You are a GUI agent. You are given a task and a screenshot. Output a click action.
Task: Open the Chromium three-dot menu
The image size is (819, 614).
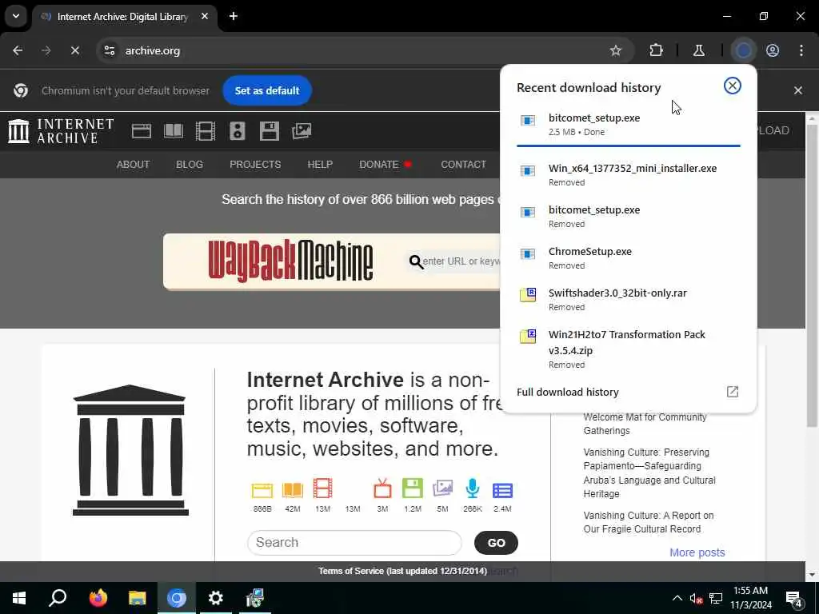(x=801, y=50)
